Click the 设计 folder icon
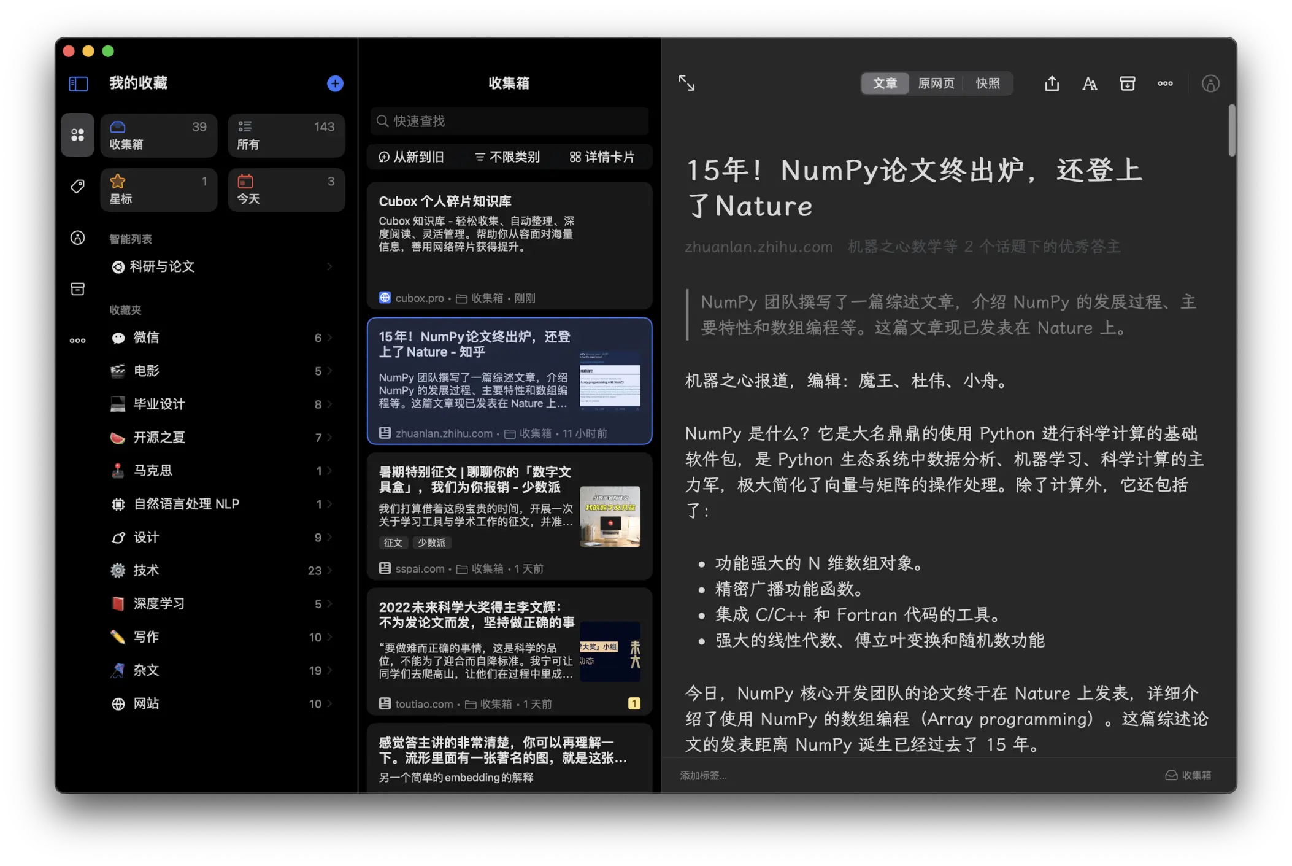Image resolution: width=1292 pixels, height=866 pixels. (118, 537)
